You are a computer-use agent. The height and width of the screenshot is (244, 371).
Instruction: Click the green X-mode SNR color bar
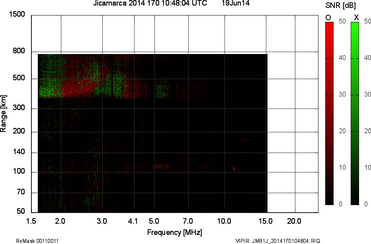coord(355,113)
